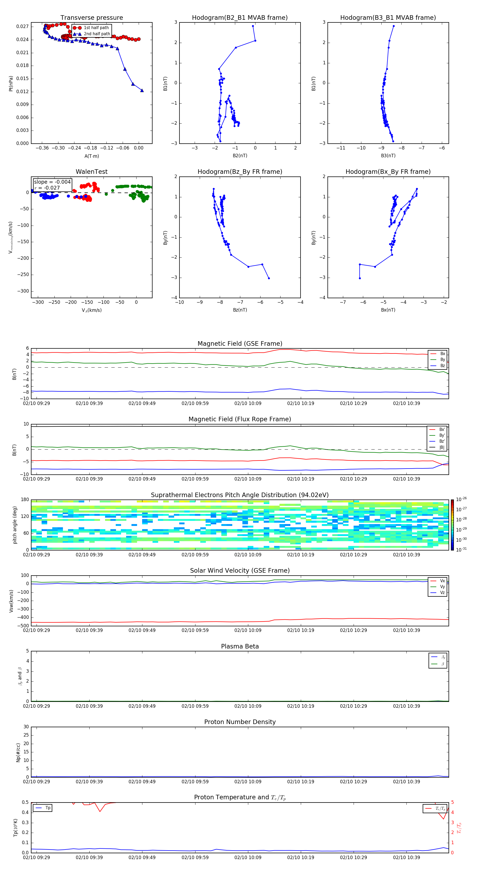
Task: Click the last blue triangle in Transverse pressure
Action: [x=142, y=91]
